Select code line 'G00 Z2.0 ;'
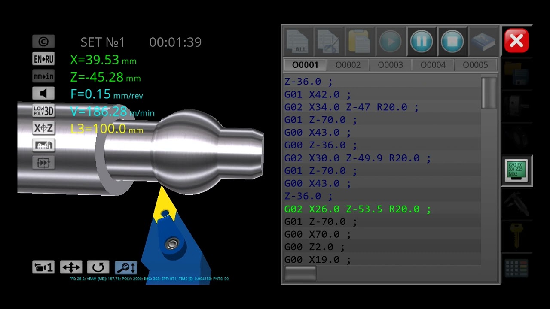The image size is (550, 309). 315,248
